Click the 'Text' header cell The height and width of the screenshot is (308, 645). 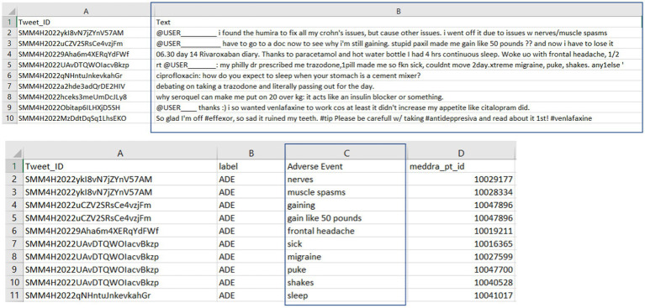[x=398, y=22]
